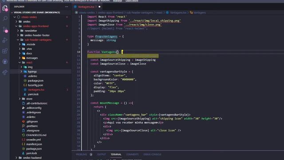The image size is (284, 160).
Task: Click line number 10 in gutter
Action: (x=79, y=52)
